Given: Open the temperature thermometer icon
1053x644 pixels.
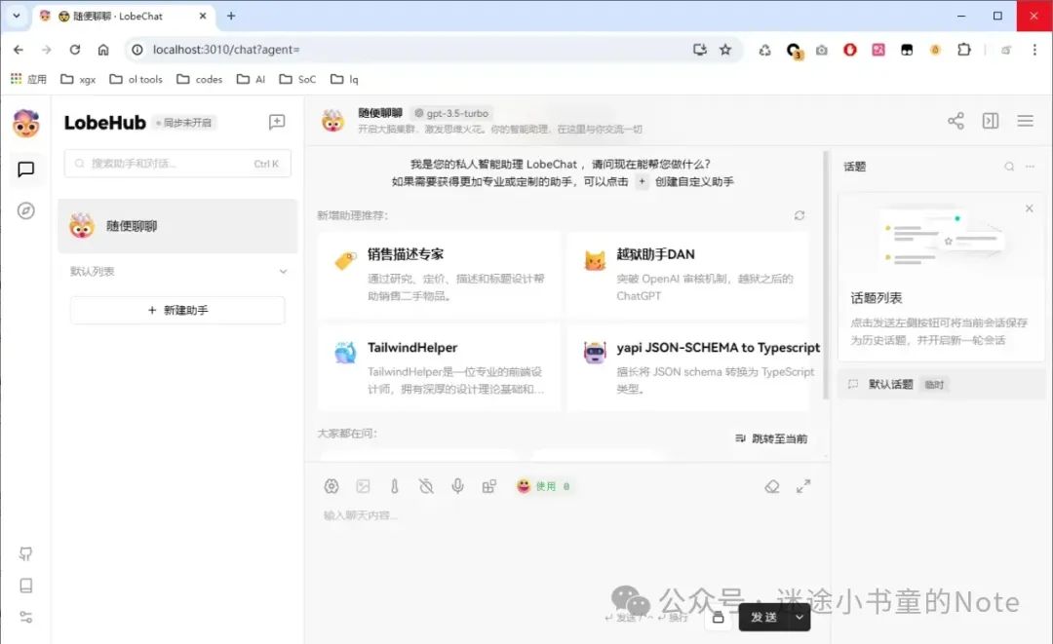Looking at the screenshot, I should [394, 486].
